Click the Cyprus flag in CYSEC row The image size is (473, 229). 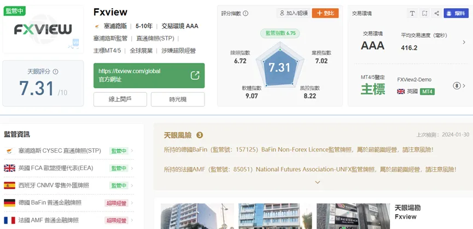(10, 151)
